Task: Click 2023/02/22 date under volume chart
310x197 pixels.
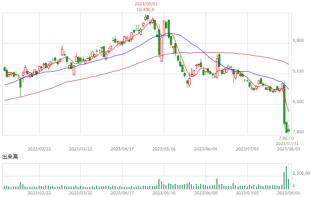Action: (39, 193)
